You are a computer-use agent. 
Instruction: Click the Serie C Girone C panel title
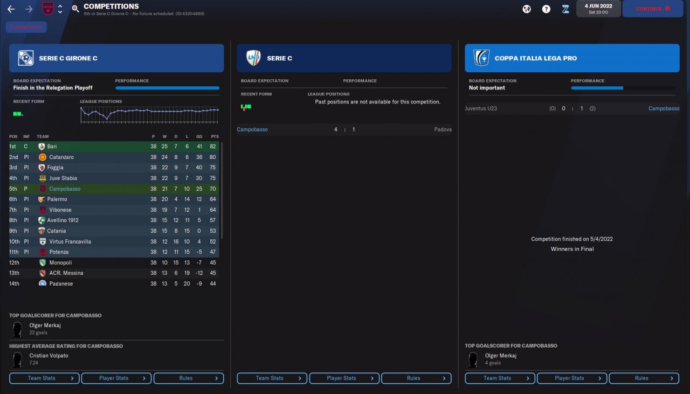[x=68, y=58]
